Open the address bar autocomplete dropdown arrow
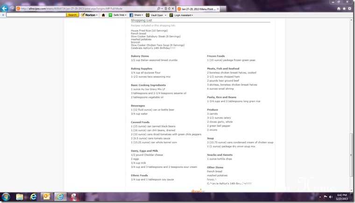 [x=162, y=8]
